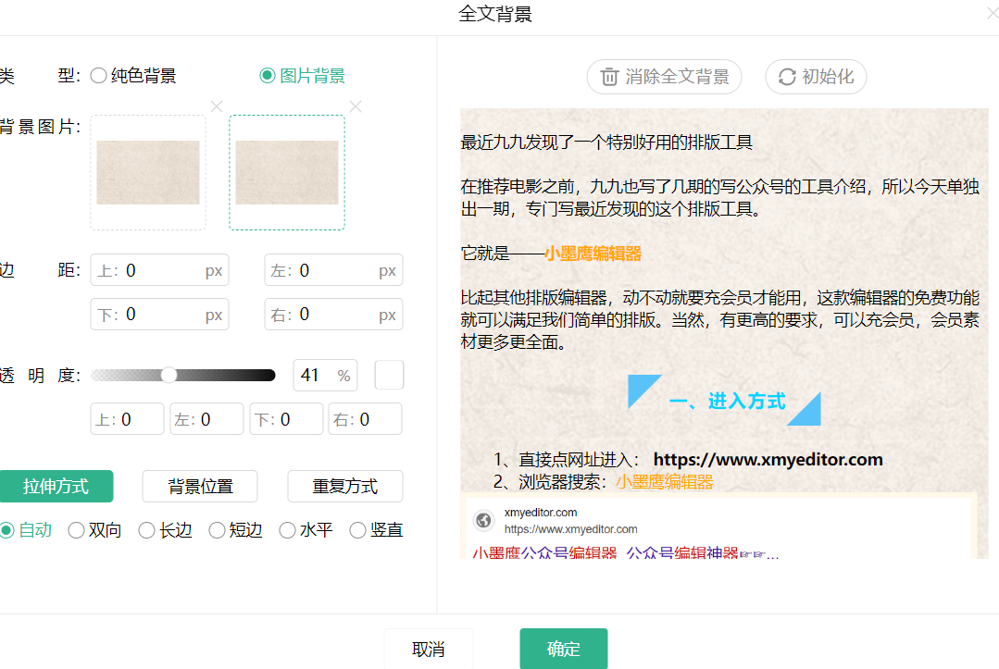The height and width of the screenshot is (669, 999).
Task: Select the 纯色背景 radio option
Action: (x=98, y=76)
